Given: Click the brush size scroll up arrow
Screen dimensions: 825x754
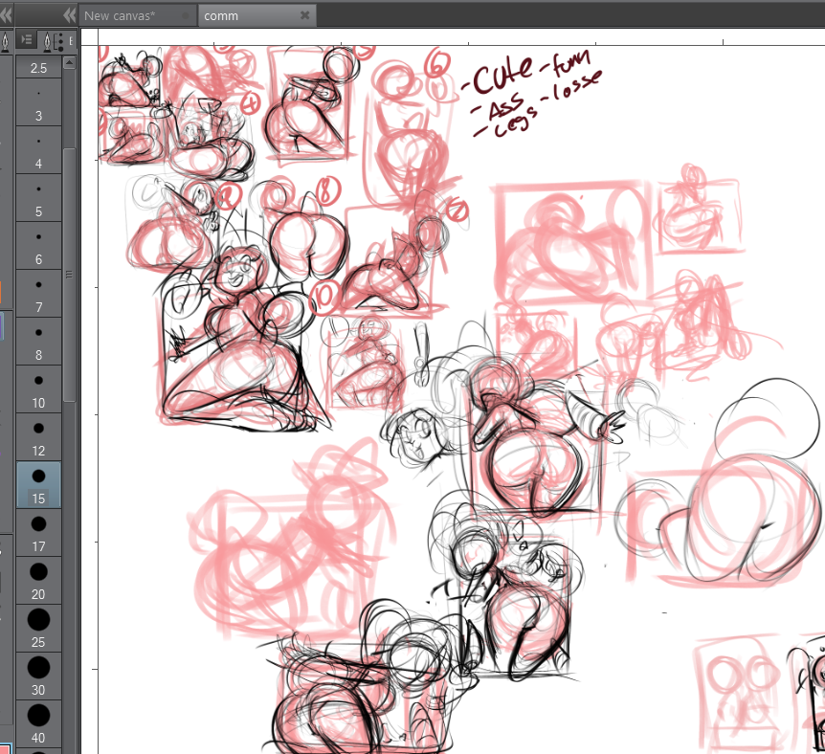Looking at the screenshot, I should tap(69, 63).
